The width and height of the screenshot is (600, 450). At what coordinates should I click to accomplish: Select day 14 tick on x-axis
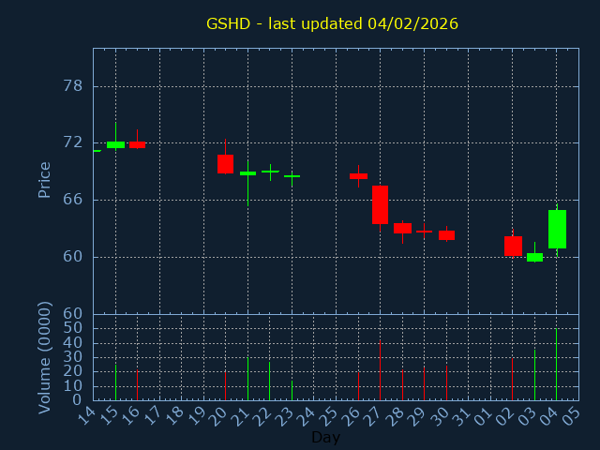point(86,414)
